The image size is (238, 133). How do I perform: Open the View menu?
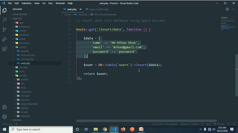[37, 3]
